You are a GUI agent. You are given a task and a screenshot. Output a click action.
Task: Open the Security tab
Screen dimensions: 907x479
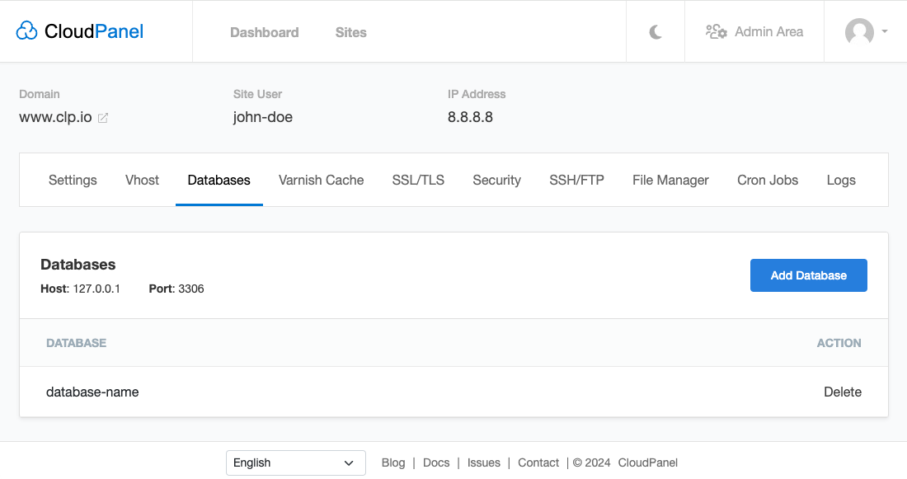point(496,180)
